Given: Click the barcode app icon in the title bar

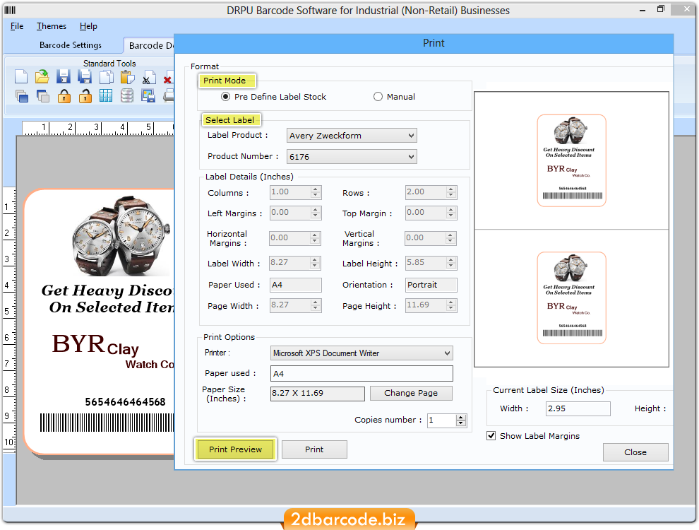Looking at the screenshot, I should [x=10, y=10].
